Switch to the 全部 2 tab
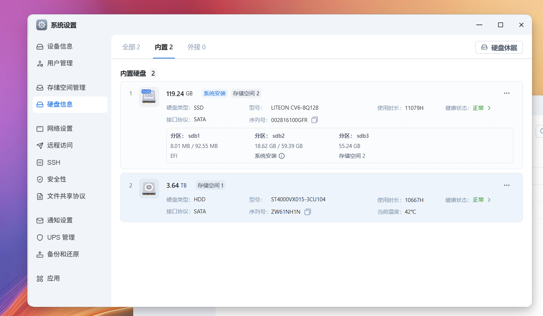The image size is (543, 316). pos(131,47)
